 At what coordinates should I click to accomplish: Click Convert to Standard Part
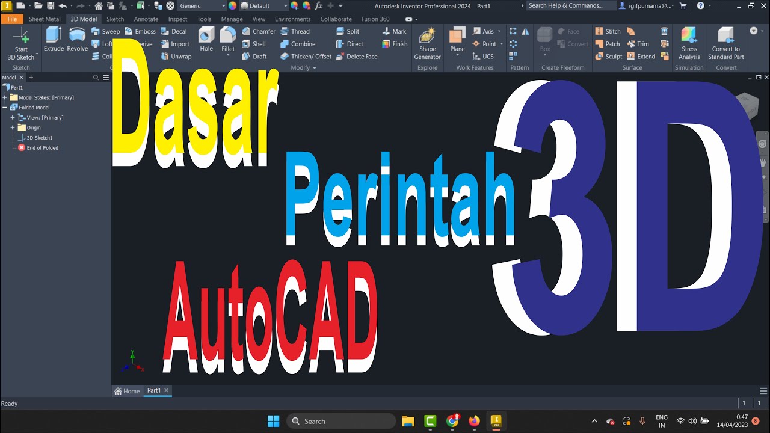point(725,44)
